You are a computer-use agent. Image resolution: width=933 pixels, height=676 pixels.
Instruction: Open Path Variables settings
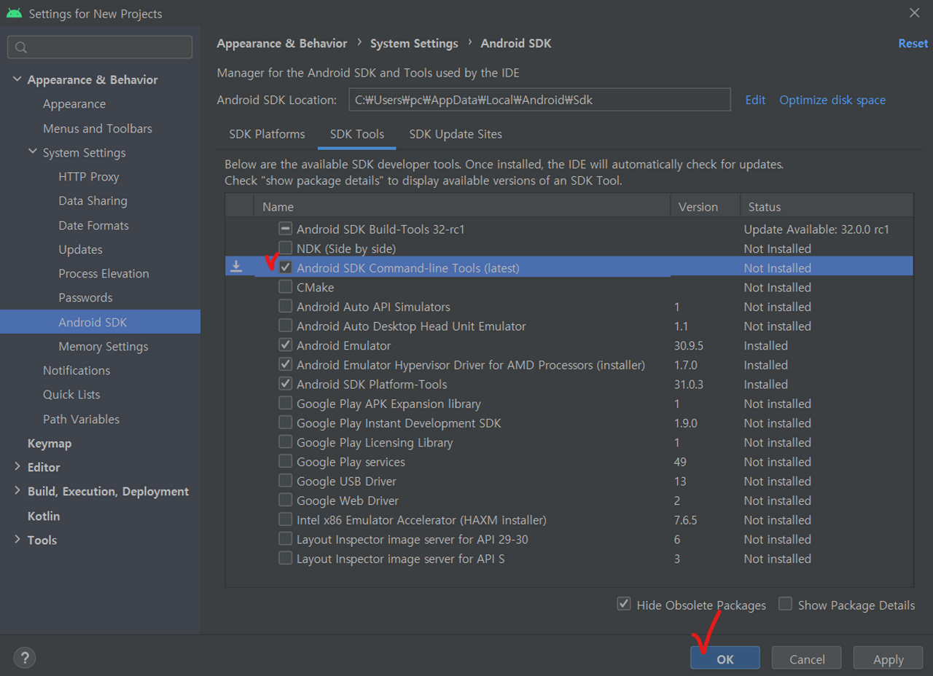click(x=81, y=419)
